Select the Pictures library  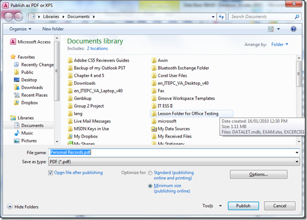[x=25, y=141]
